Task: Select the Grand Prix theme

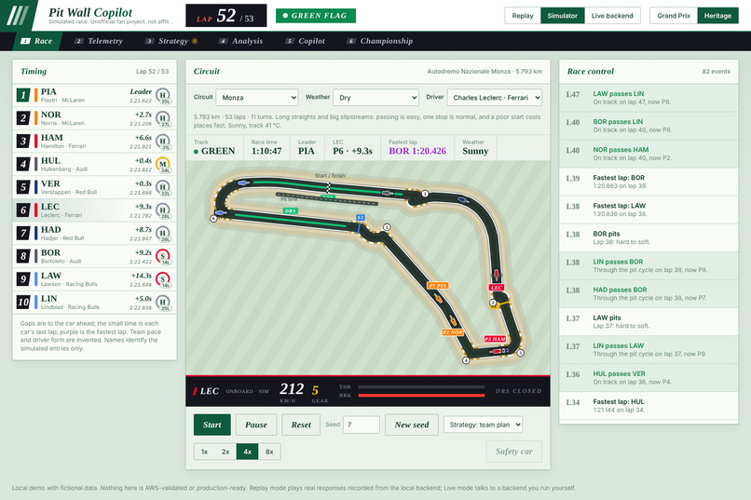Action: (x=674, y=16)
